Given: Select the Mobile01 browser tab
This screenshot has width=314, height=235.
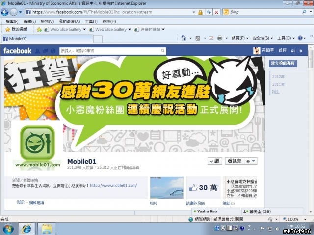Looking at the screenshot, I should (x=48, y=39).
